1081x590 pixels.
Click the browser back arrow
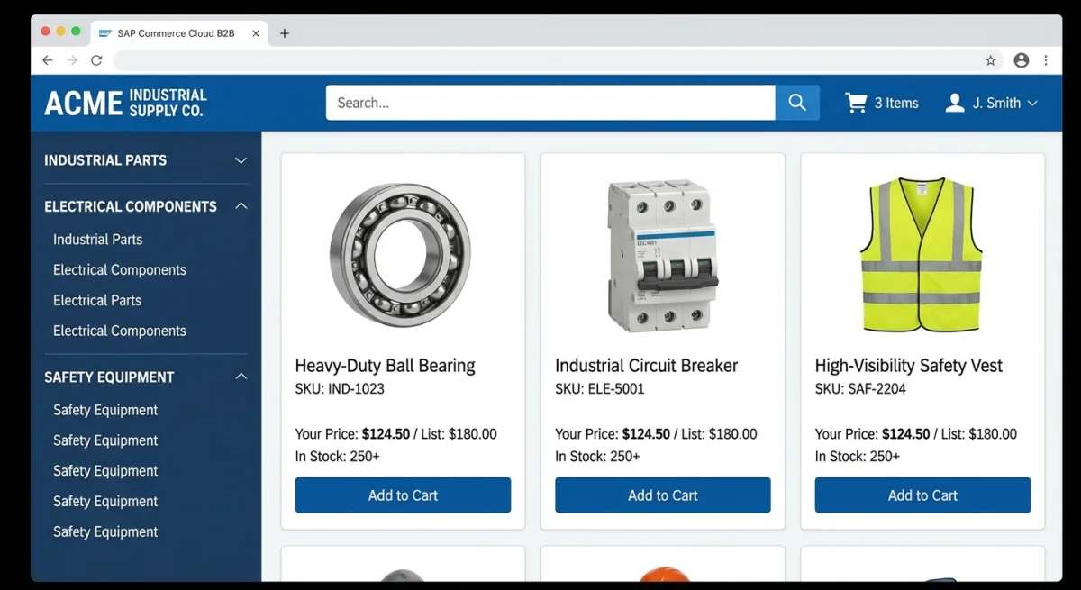[47, 60]
